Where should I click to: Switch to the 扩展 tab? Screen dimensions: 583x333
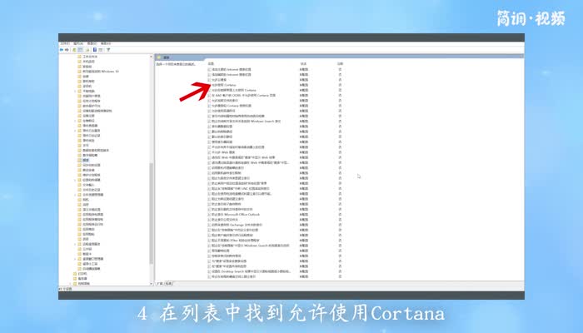[x=160, y=284]
